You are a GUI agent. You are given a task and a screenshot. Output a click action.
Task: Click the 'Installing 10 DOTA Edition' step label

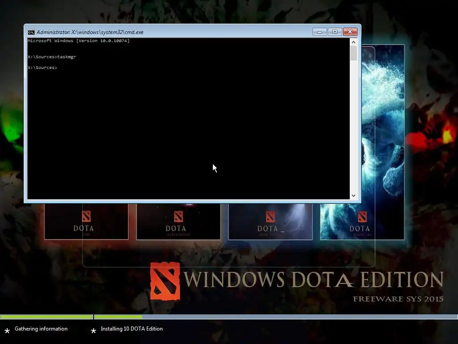(132, 329)
